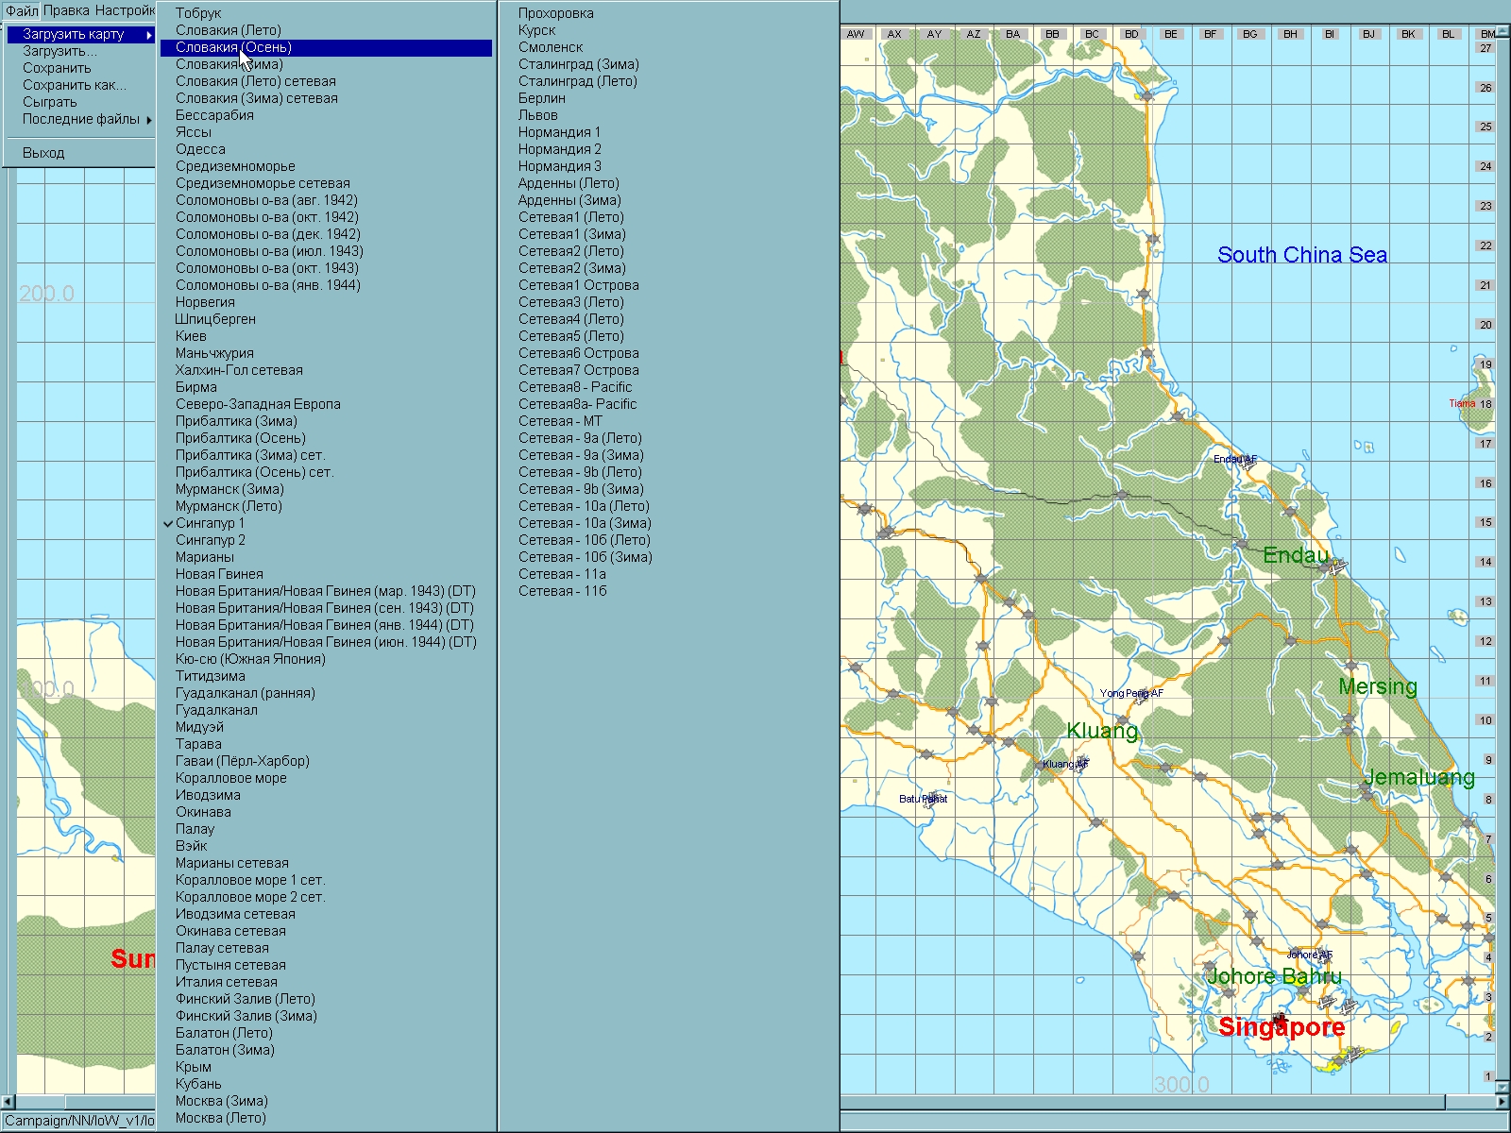Click Выход to exit the application

point(43,153)
